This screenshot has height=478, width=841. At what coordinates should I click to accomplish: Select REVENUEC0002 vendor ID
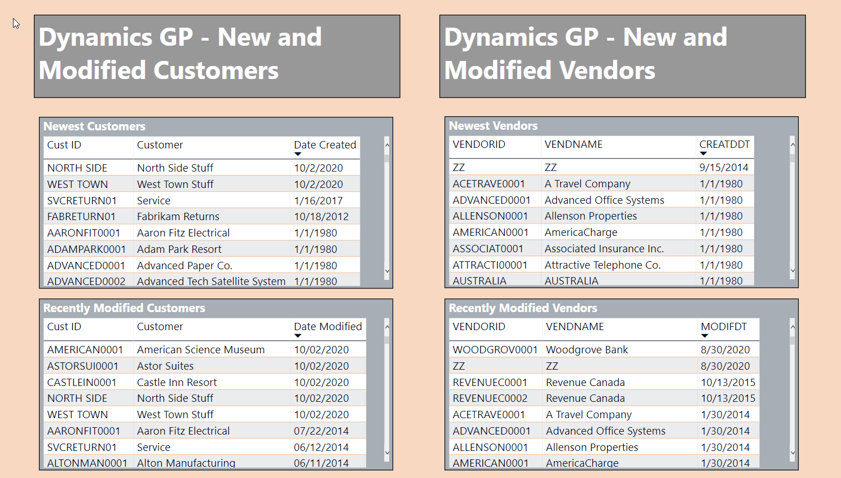point(490,398)
